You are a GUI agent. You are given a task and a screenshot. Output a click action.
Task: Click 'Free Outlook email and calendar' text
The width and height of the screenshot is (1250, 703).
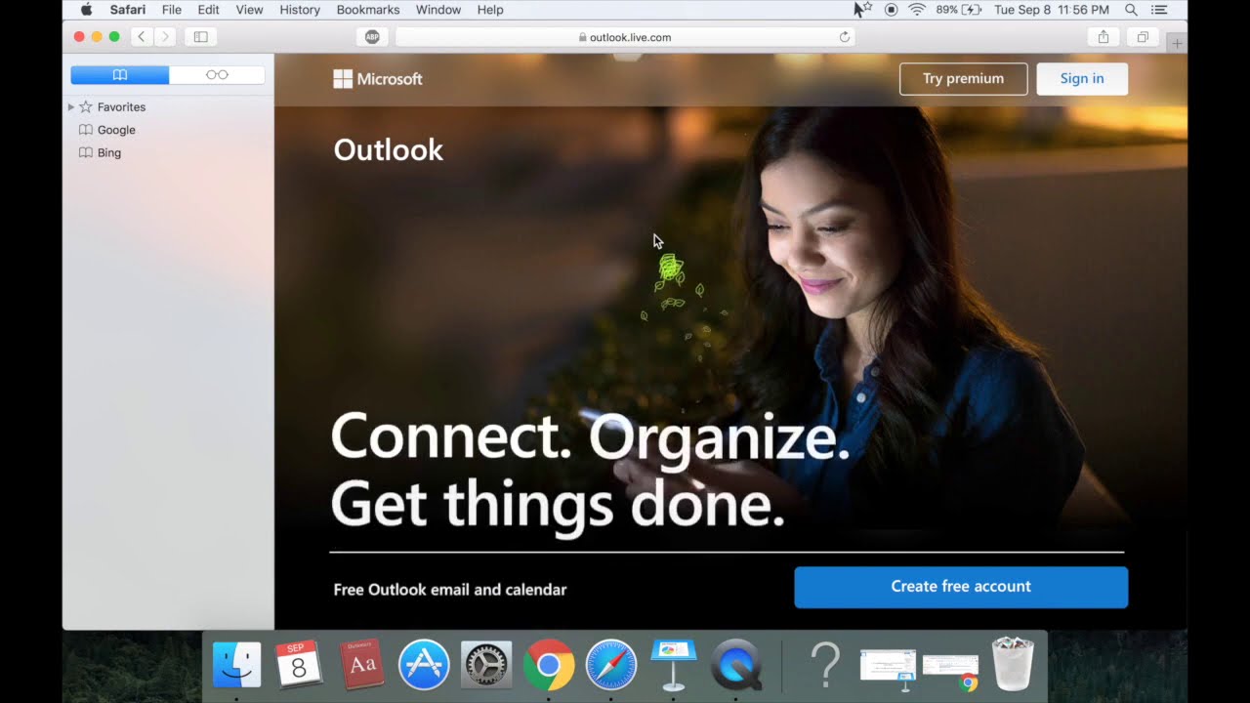(x=450, y=590)
